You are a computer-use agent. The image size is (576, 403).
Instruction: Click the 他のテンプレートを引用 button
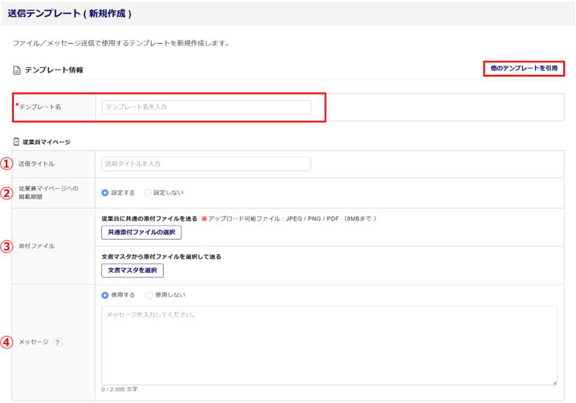tap(524, 68)
